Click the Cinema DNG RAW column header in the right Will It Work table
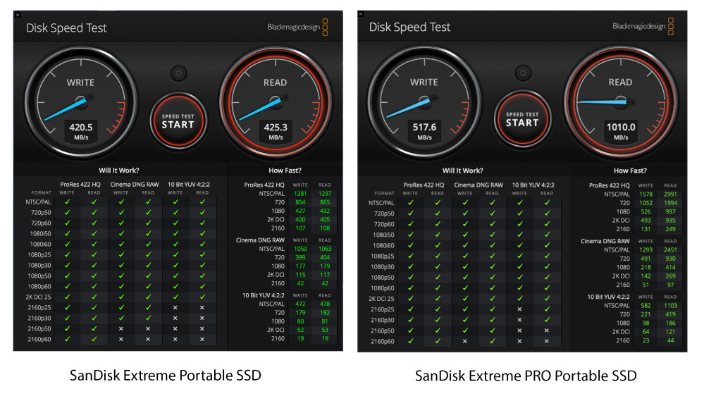The image size is (704, 401). point(478,185)
